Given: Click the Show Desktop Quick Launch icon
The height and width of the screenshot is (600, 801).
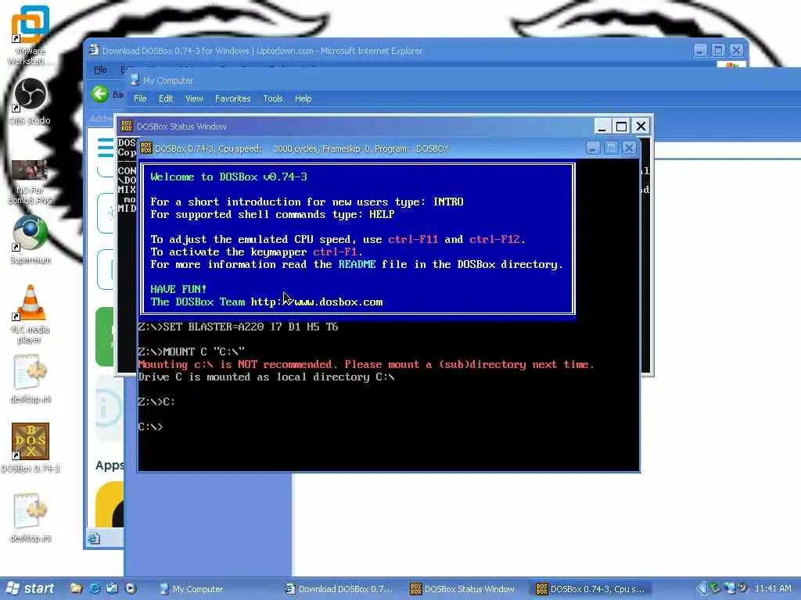Looking at the screenshot, I should (x=113, y=588).
